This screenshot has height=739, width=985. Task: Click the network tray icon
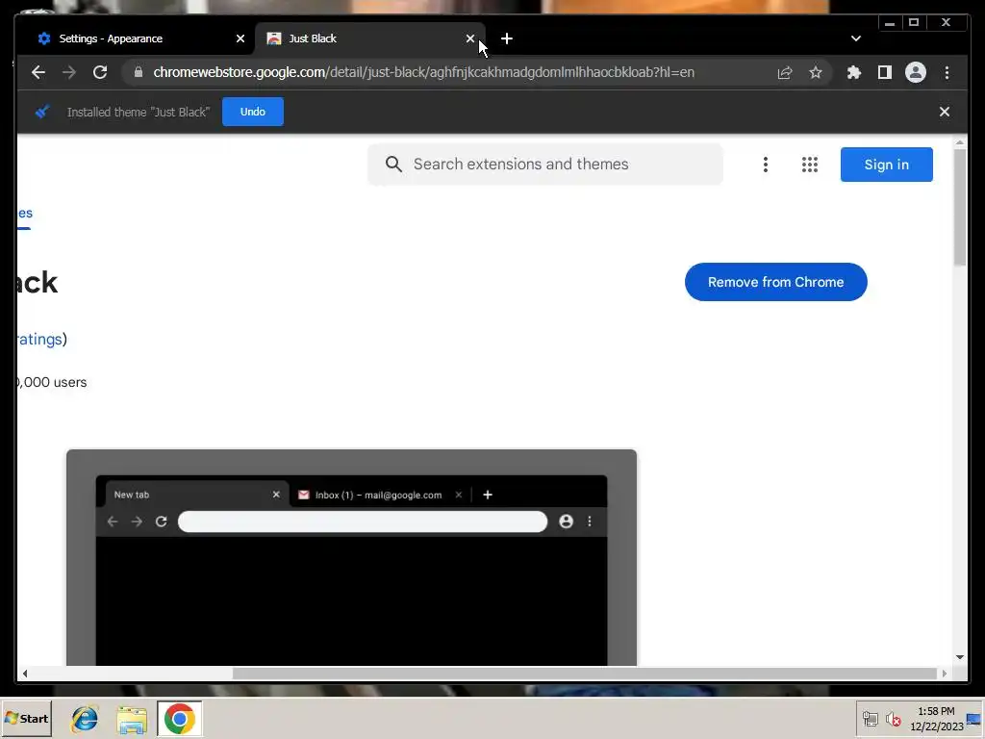click(870, 719)
